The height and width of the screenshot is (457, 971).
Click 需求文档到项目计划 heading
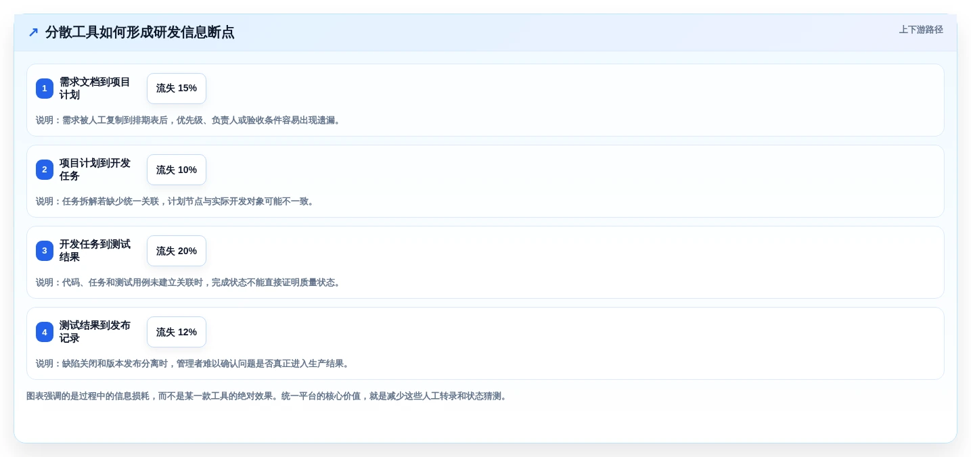[95, 89]
